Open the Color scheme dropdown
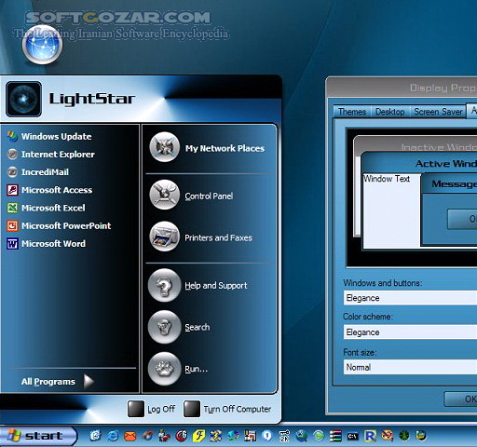The height and width of the screenshot is (447, 477). pyautogui.click(x=410, y=332)
